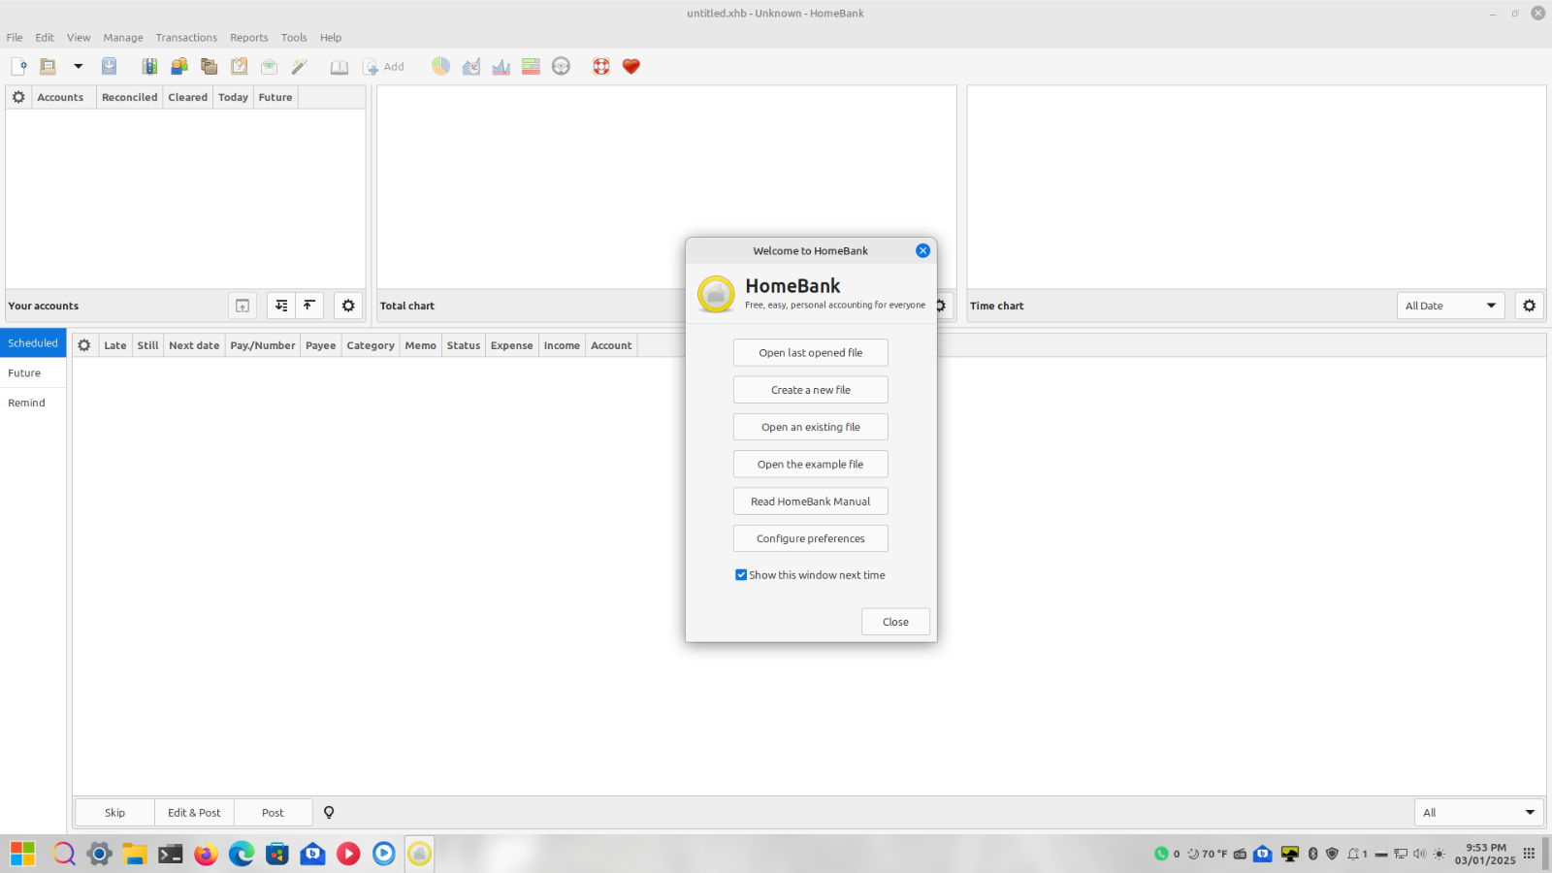Open the Budget toolbar icon
1552x873 pixels.
270,66
